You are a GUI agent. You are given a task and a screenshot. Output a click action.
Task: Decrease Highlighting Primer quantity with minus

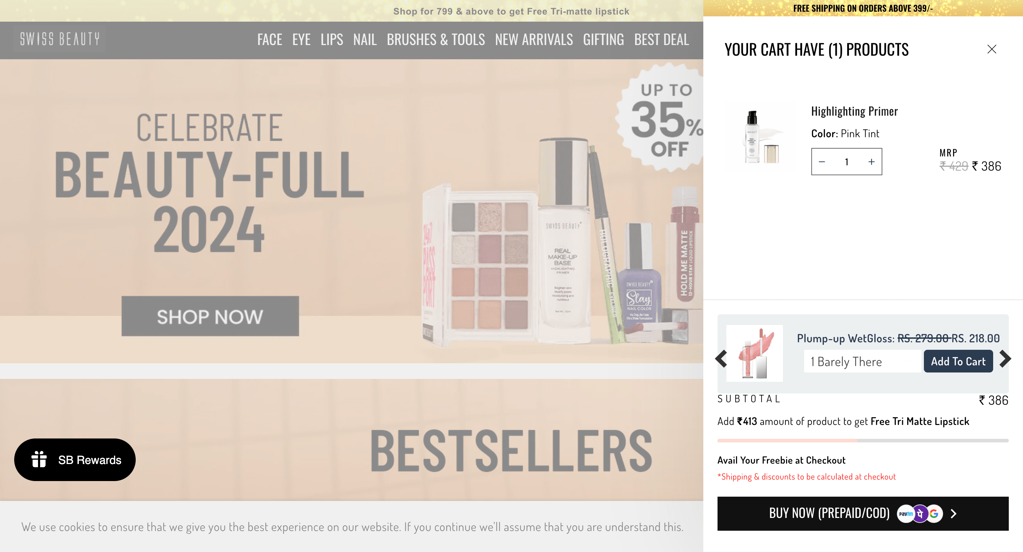click(822, 162)
